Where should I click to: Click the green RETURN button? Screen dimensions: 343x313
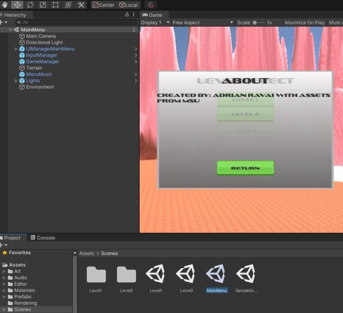pos(245,168)
